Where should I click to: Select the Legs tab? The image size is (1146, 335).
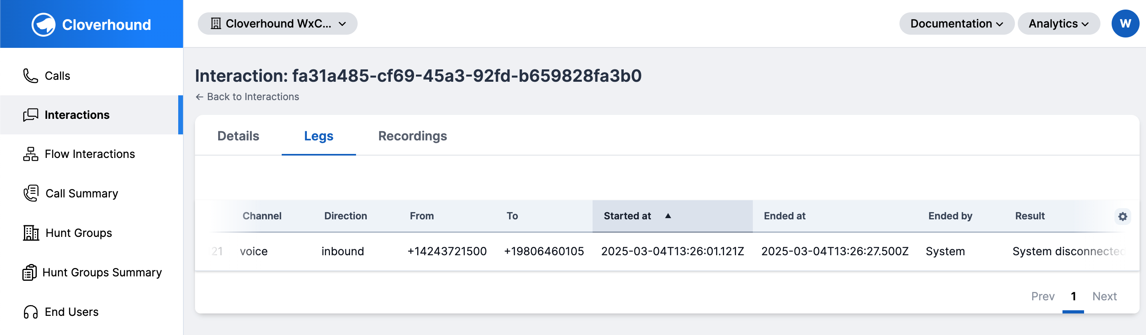coord(318,136)
